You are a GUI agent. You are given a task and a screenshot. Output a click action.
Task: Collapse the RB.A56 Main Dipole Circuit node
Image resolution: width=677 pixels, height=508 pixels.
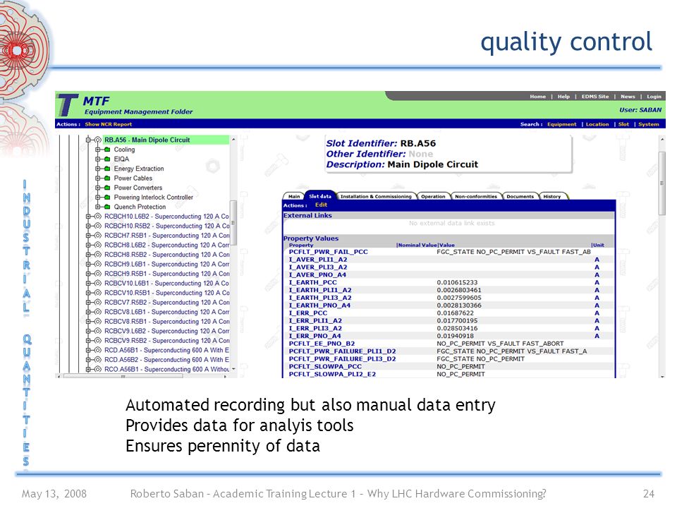(88, 140)
